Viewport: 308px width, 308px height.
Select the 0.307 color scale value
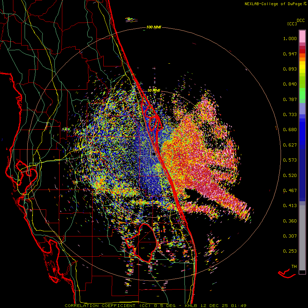click(290, 236)
